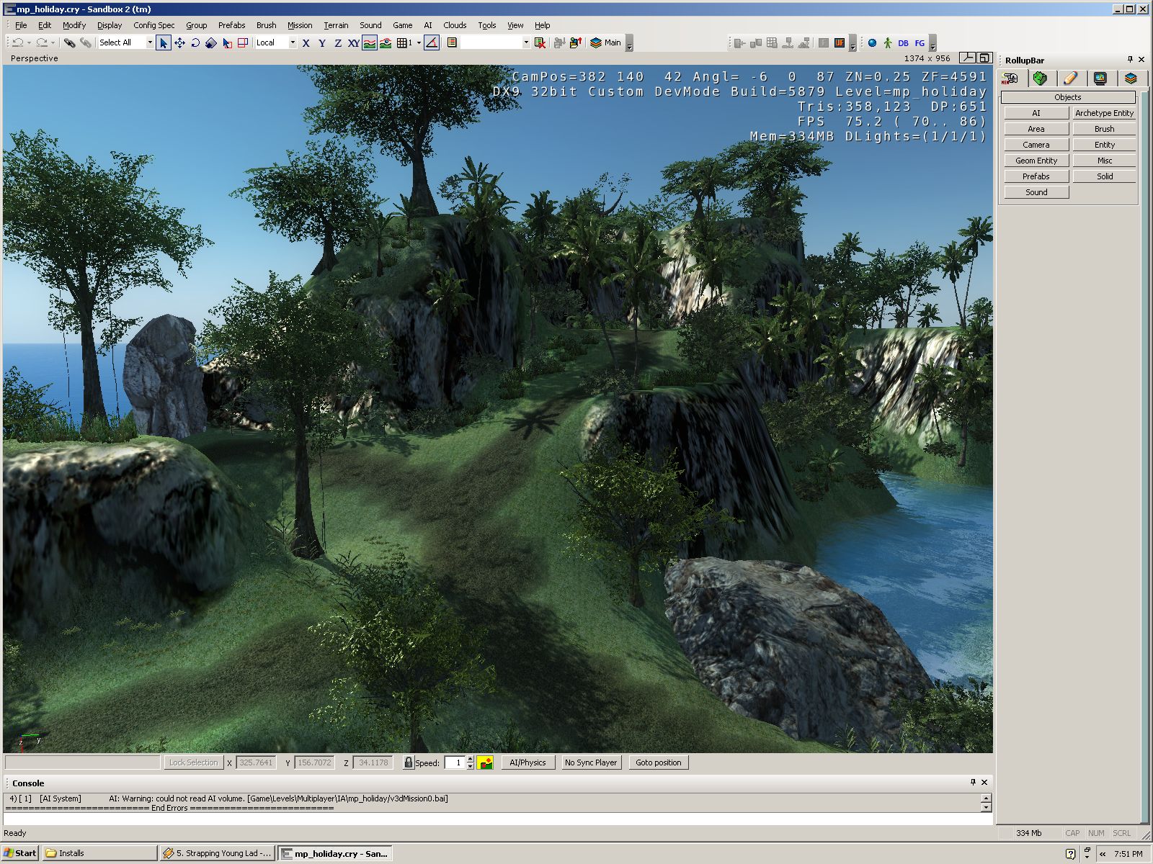
Task: Click the delete named selection icon
Action: pos(540,42)
